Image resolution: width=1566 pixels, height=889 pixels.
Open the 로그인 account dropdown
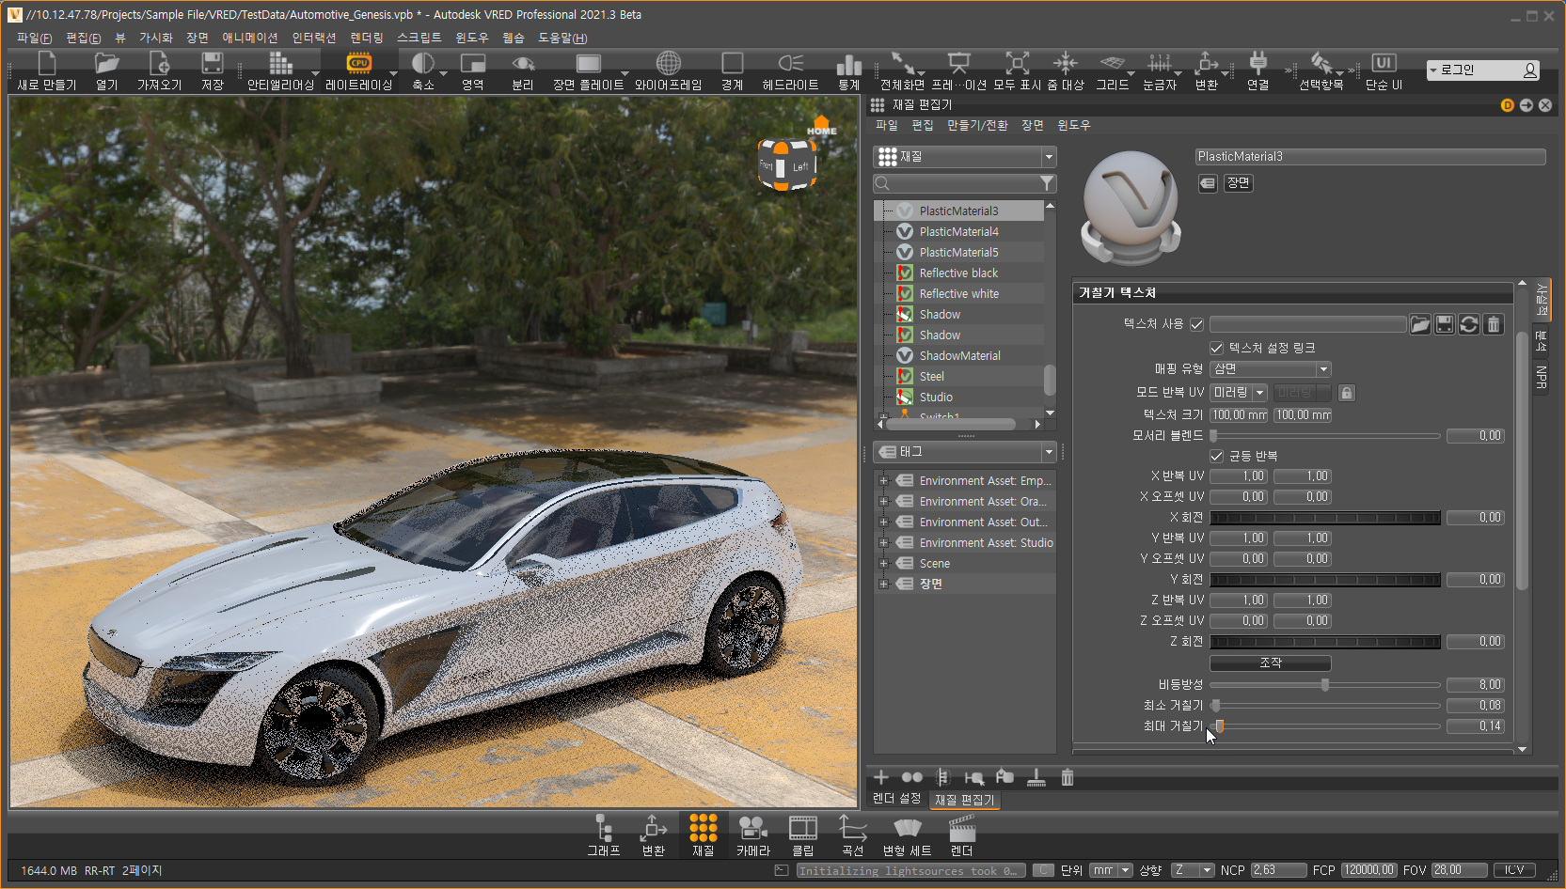[x=1483, y=70]
